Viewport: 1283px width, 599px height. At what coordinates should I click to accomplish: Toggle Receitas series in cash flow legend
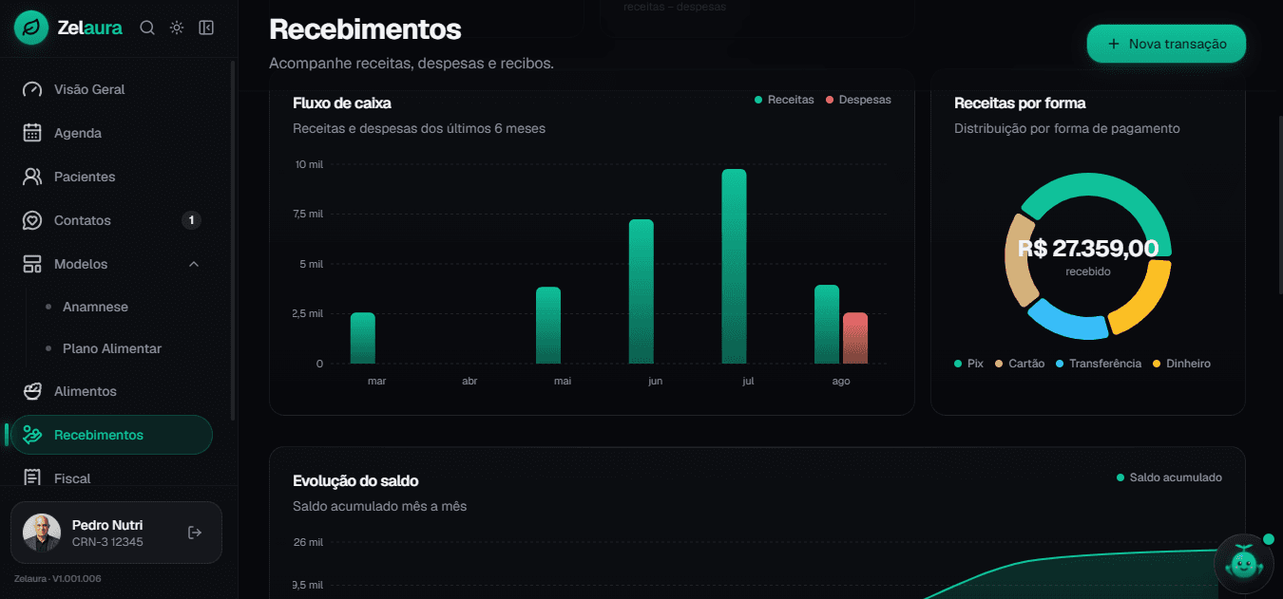[784, 100]
